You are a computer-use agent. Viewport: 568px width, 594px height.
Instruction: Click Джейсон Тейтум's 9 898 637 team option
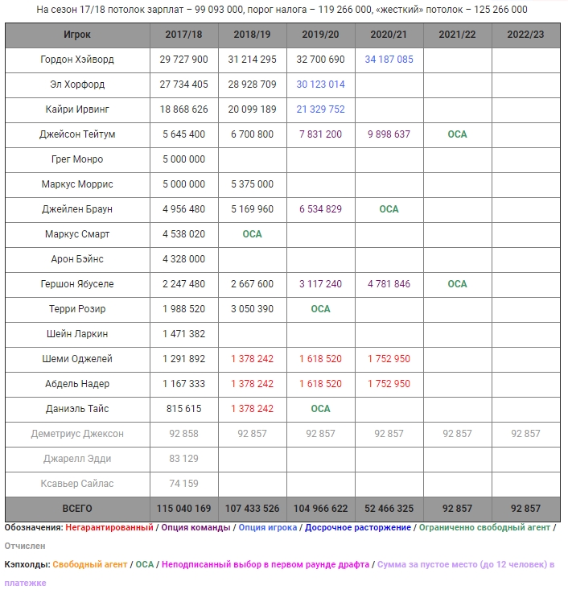389,134
